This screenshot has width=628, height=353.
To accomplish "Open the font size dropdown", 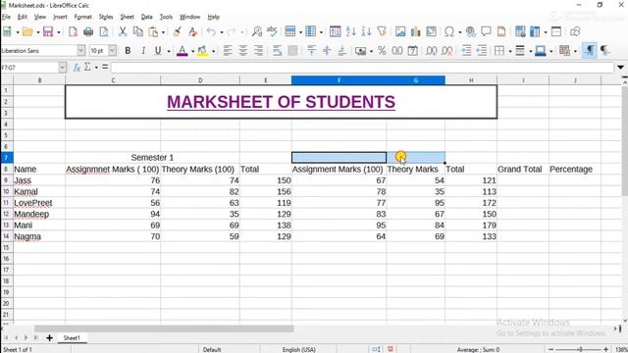I will (113, 50).
